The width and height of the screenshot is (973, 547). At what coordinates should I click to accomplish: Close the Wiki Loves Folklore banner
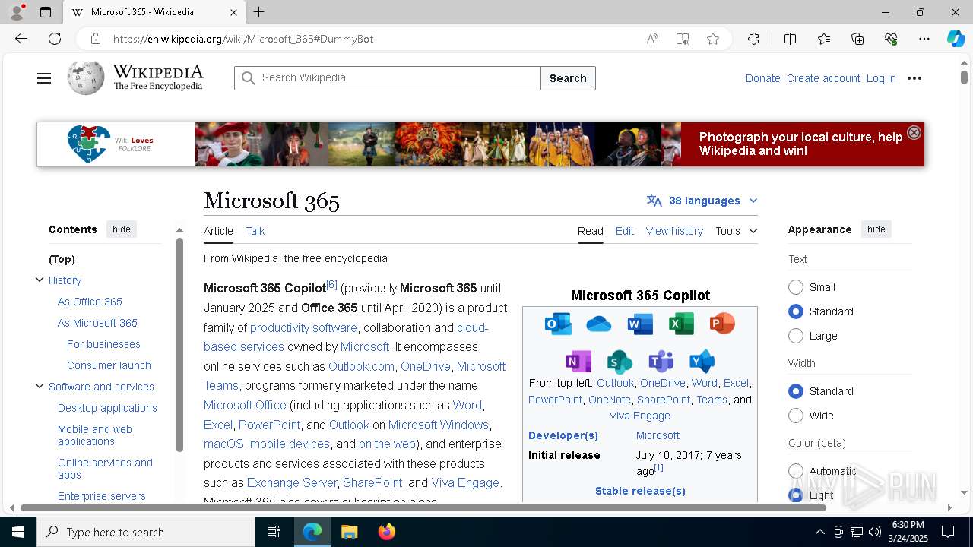[x=914, y=132]
